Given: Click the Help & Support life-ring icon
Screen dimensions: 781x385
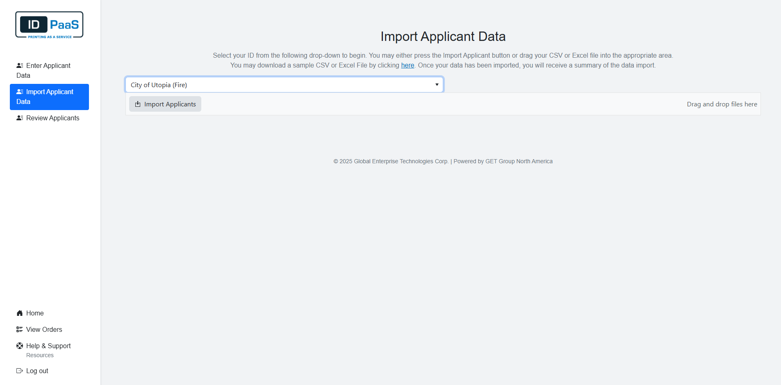Looking at the screenshot, I should click(20, 346).
